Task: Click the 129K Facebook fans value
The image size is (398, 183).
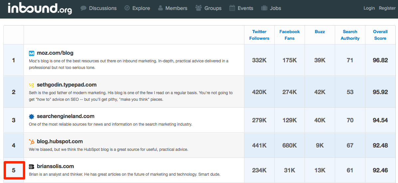Action: coord(290,120)
